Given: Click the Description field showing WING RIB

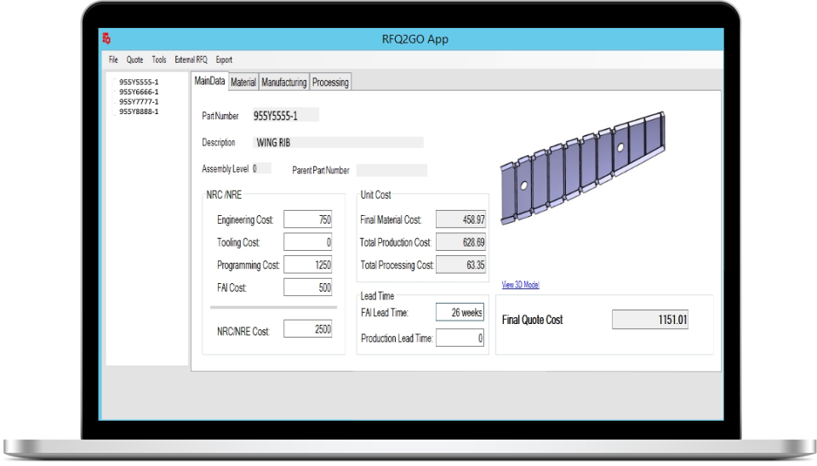Looking at the screenshot, I should (338, 143).
